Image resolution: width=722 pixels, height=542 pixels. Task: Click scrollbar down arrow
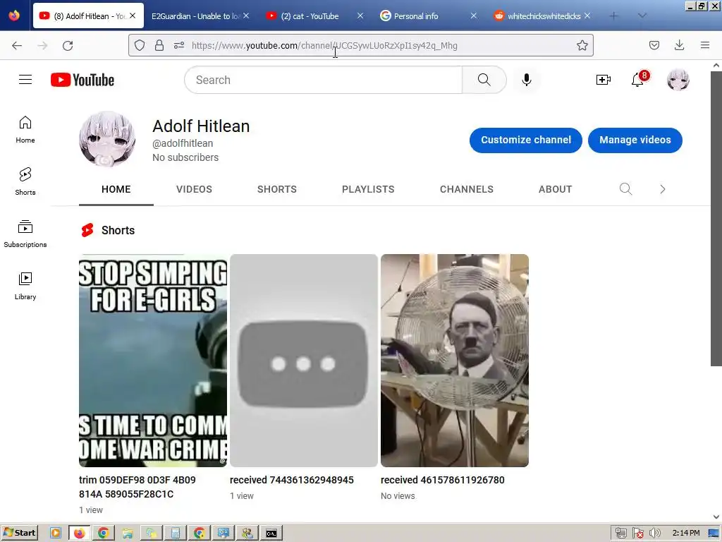point(716,517)
